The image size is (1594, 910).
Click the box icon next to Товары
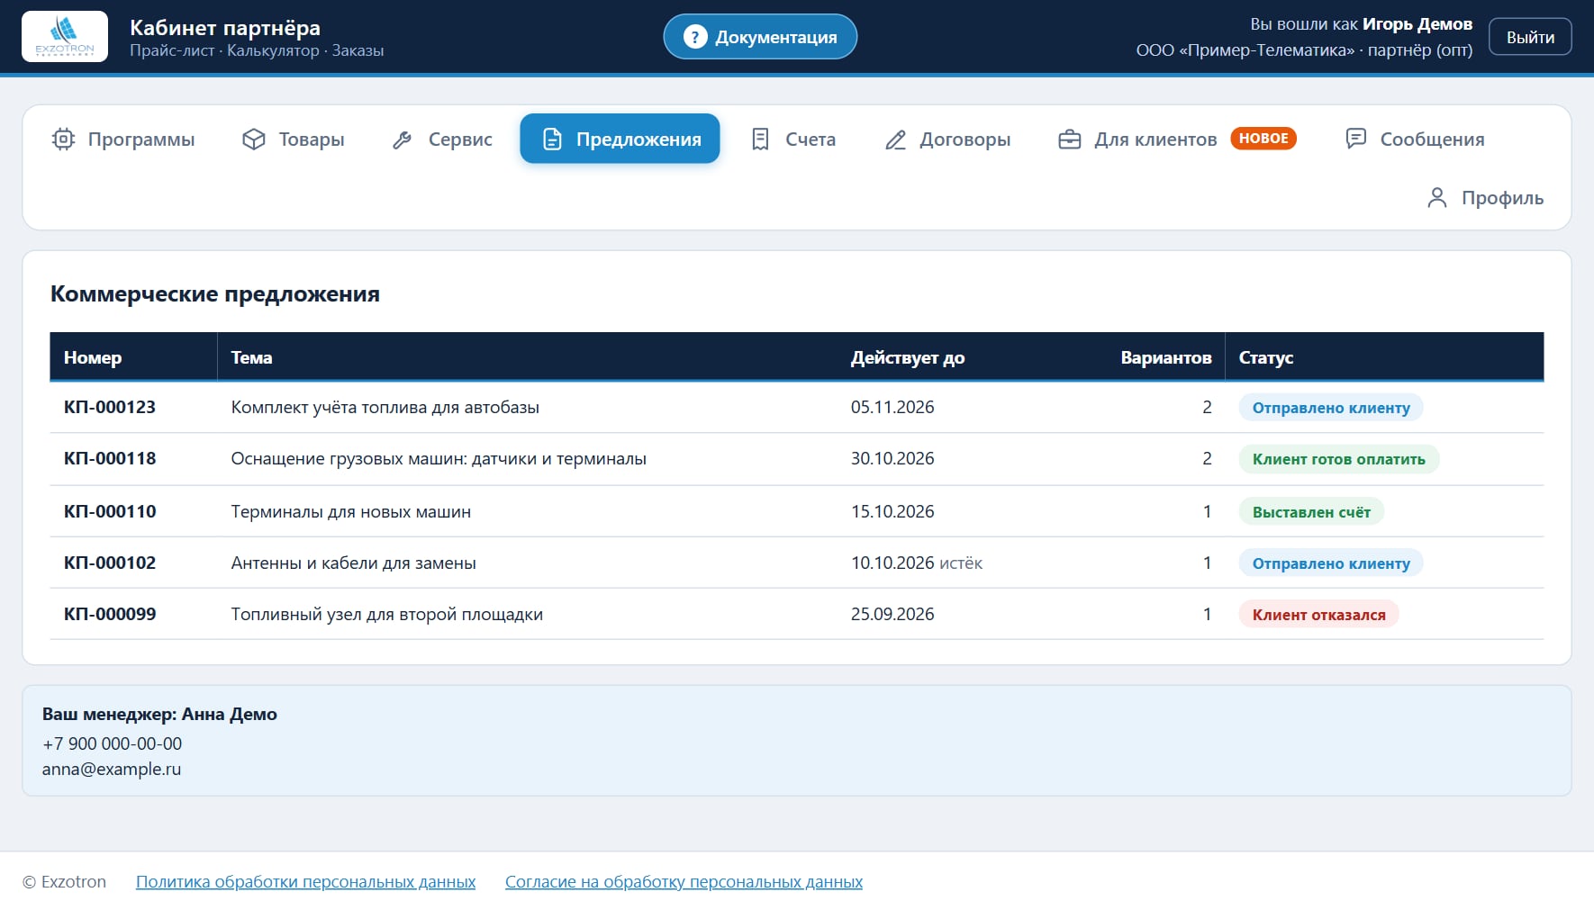tap(254, 140)
